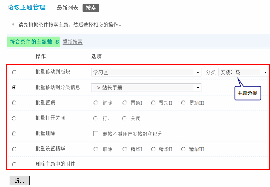Open the 学习区 forum dropdown
Image resolution: width=270 pixels, height=187 pixels.
146,72
